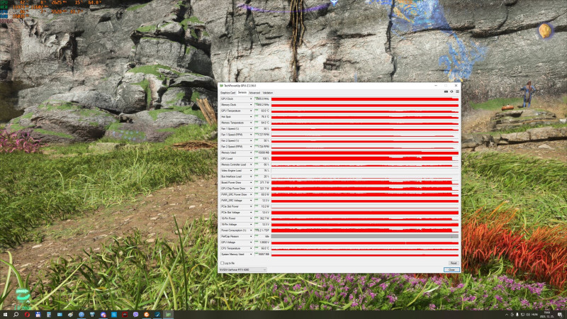Open the GPU Clock sensor dropdown

coord(251,99)
